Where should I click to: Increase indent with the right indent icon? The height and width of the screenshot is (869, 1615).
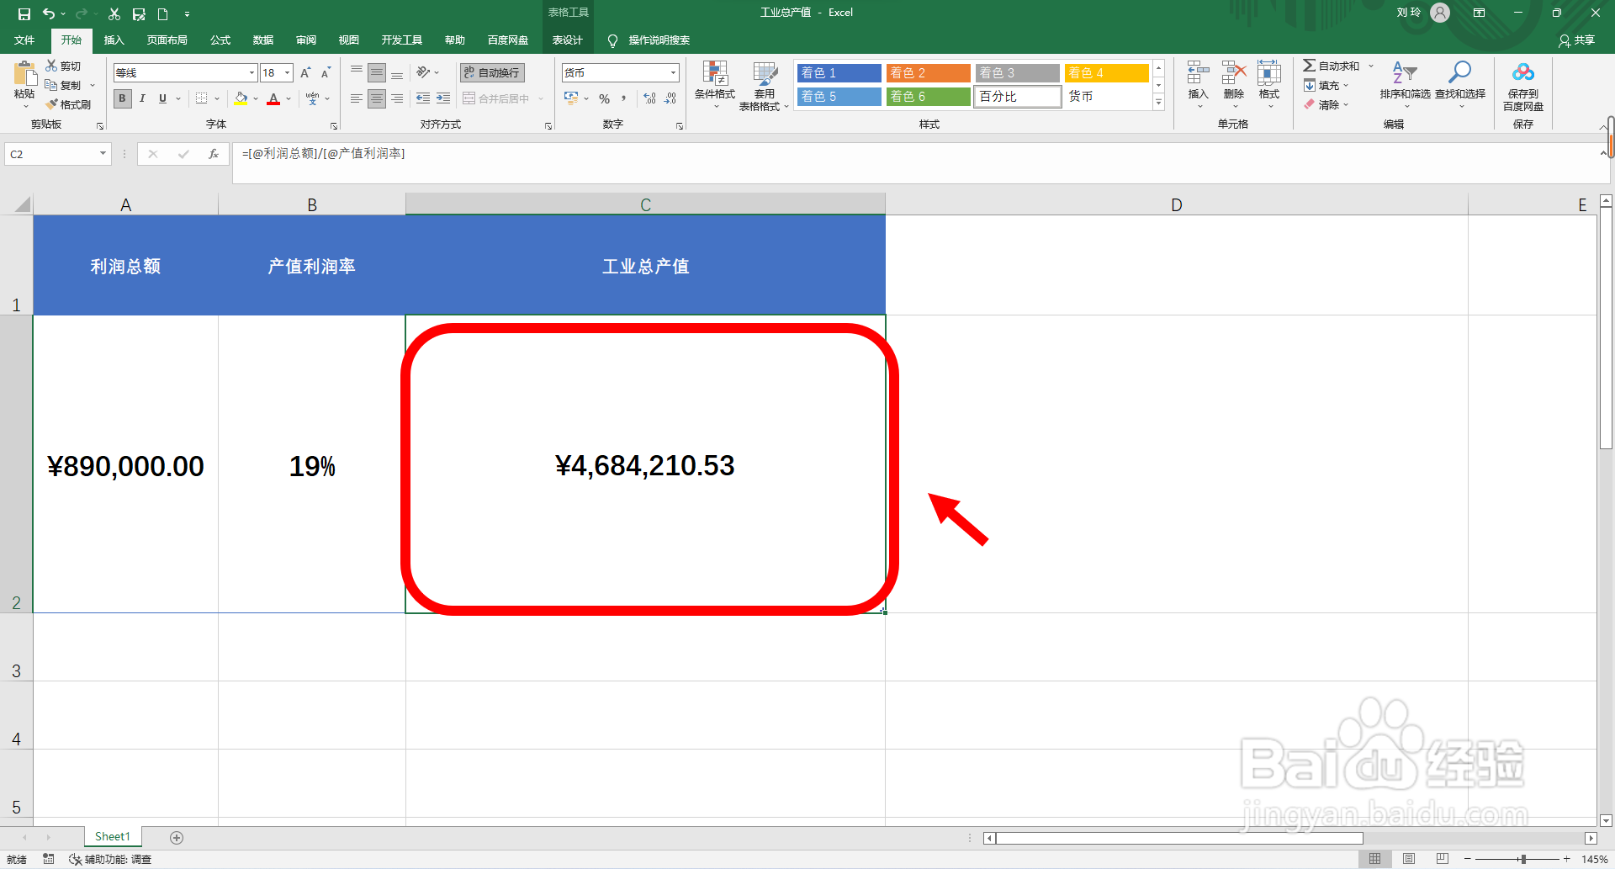point(443,98)
